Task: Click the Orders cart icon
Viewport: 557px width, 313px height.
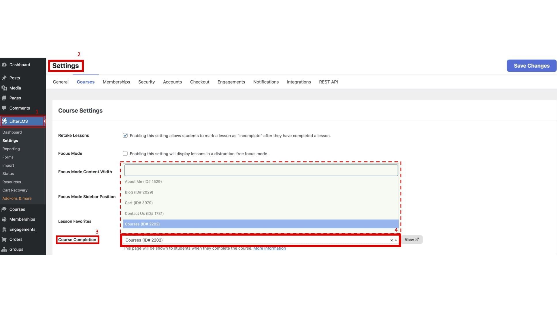Action: [x=4, y=240]
